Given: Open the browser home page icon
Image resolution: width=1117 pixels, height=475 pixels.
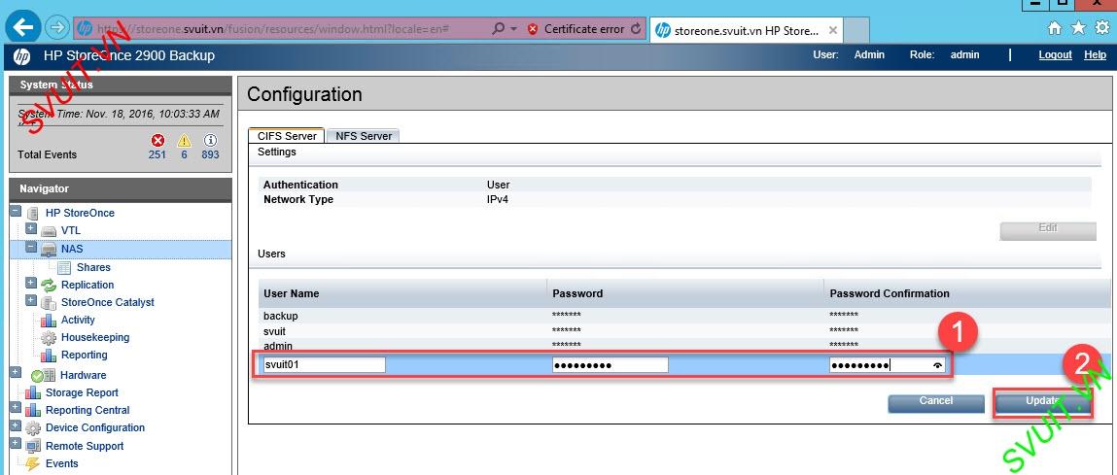Looking at the screenshot, I should click(x=1055, y=28).
